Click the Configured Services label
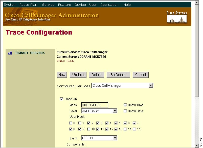Image resolution: width=203 pixels, height=148 pixels. (x=73, y=86)
